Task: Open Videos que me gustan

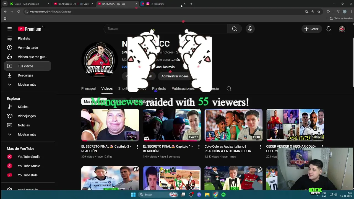Action: click(28, 57)
